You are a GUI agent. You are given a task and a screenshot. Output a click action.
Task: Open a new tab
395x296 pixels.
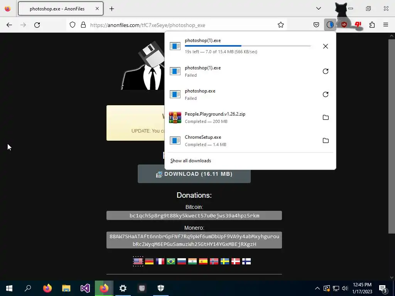point(111,9)
